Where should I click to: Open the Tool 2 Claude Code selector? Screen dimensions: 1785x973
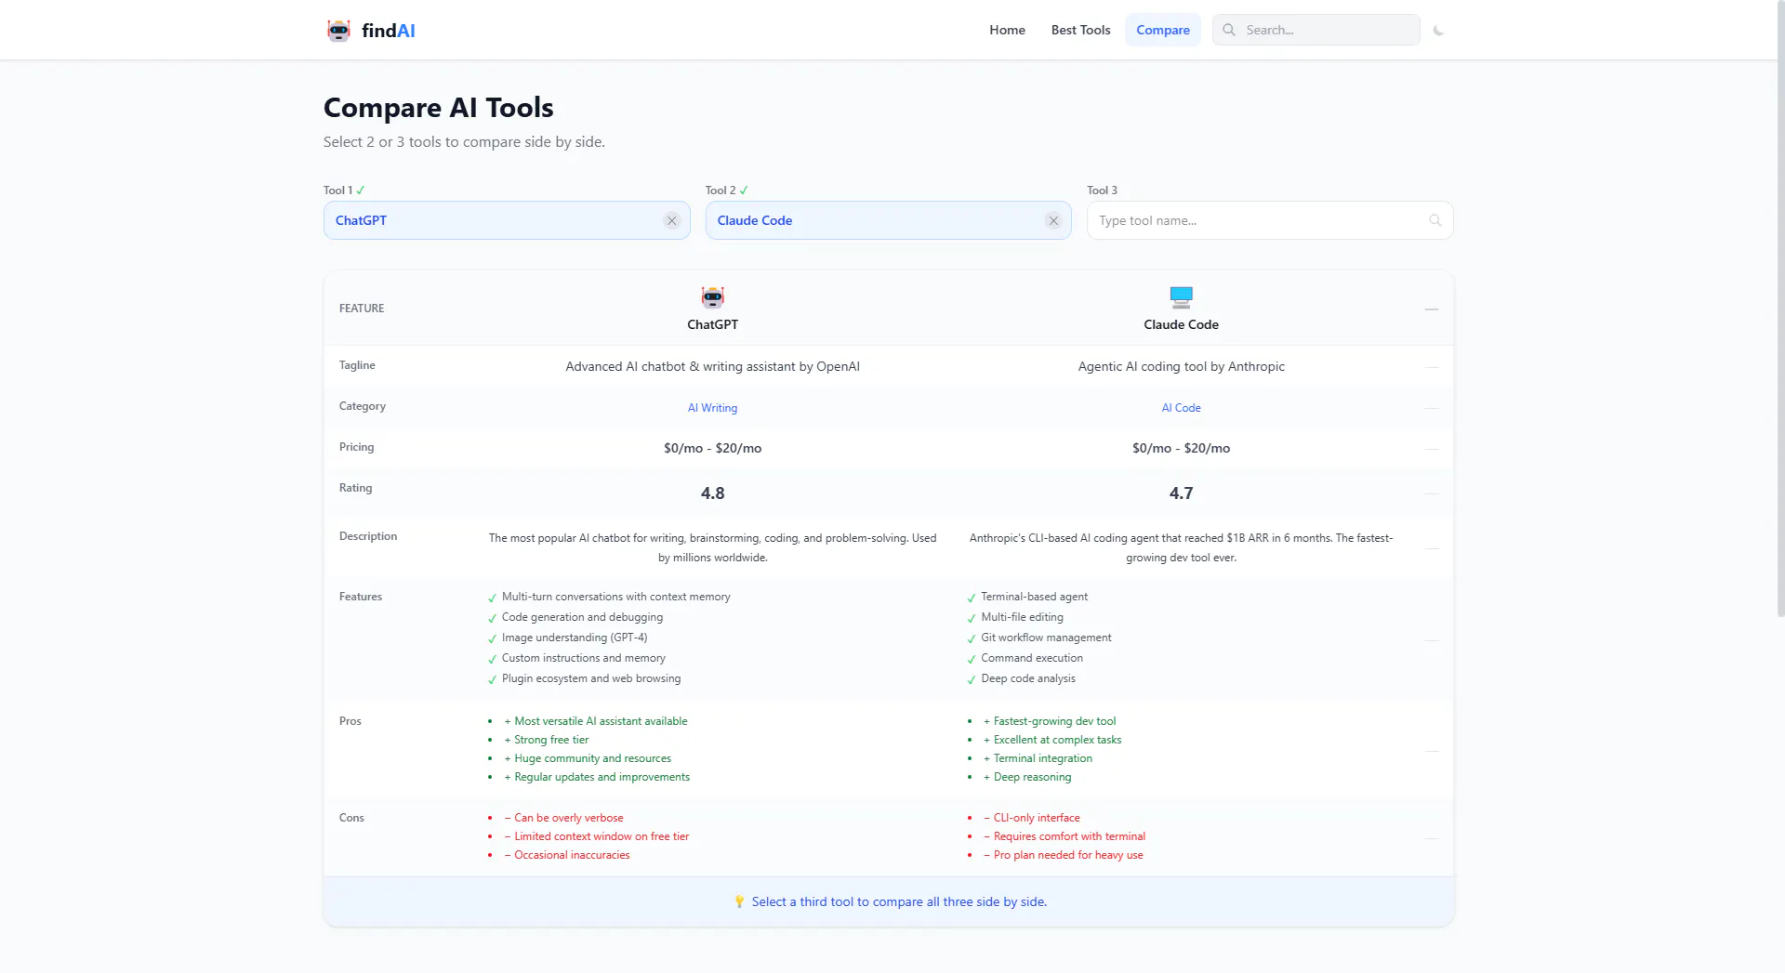coord(888,221)
